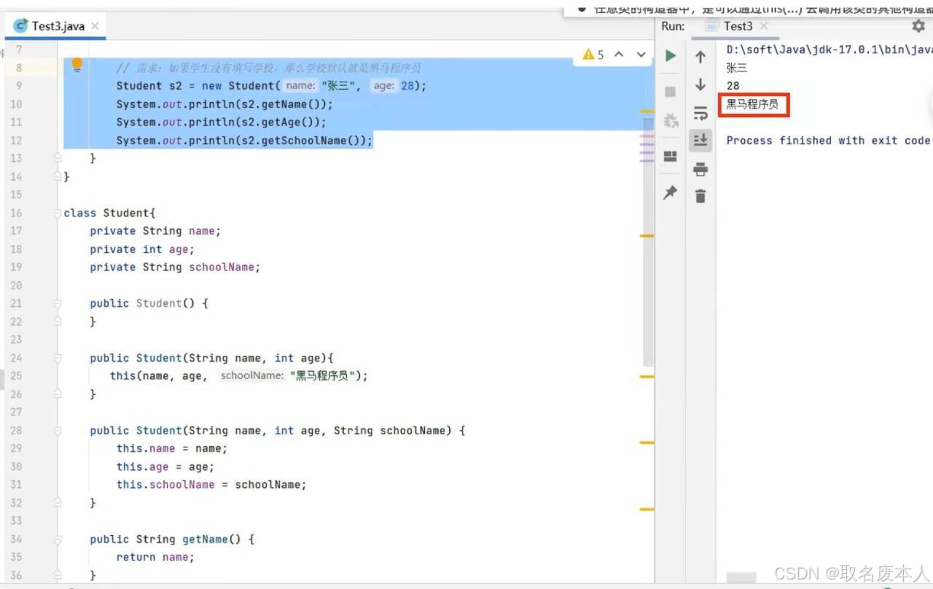Open Run panel settings gear
933x589 pixels.
918,26
